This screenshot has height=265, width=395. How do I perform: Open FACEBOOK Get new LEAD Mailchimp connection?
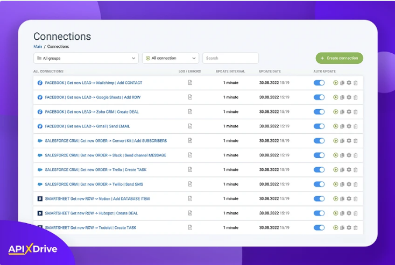(94, 83)
